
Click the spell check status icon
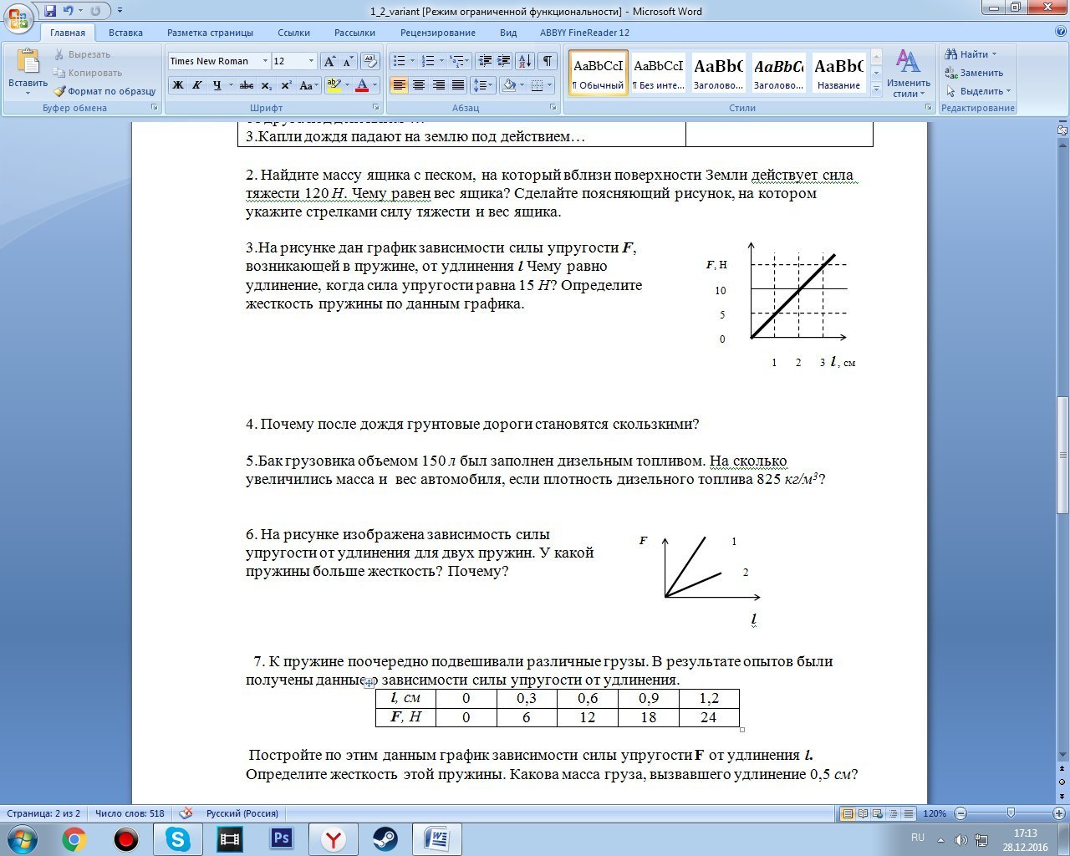point(186,813)
